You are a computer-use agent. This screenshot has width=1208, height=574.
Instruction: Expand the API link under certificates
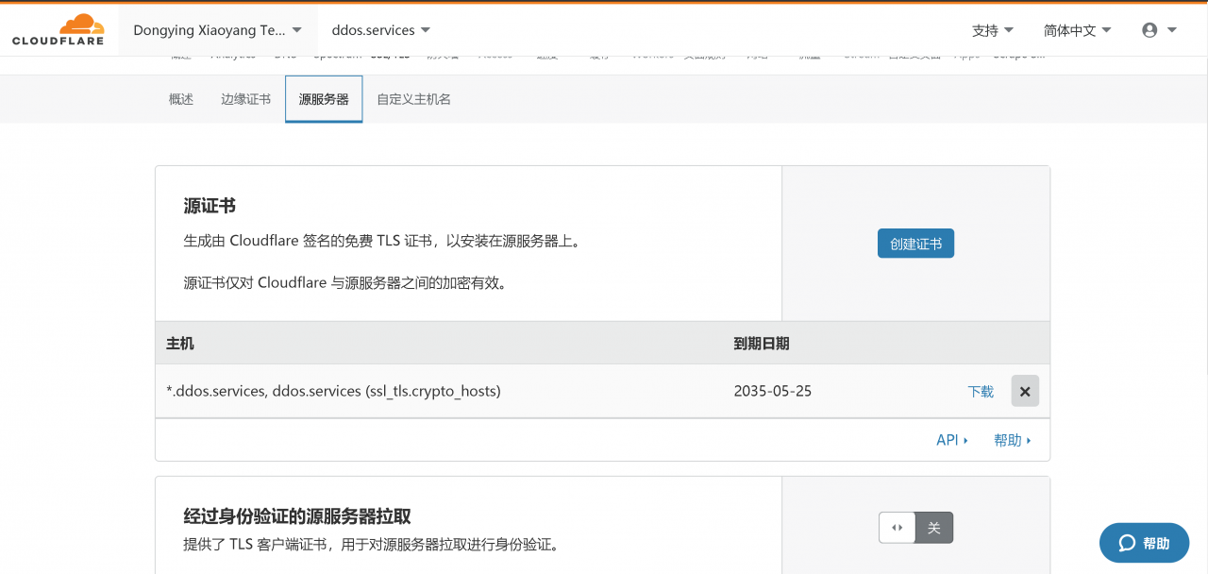pyautogui.click(x=952, y=440)
